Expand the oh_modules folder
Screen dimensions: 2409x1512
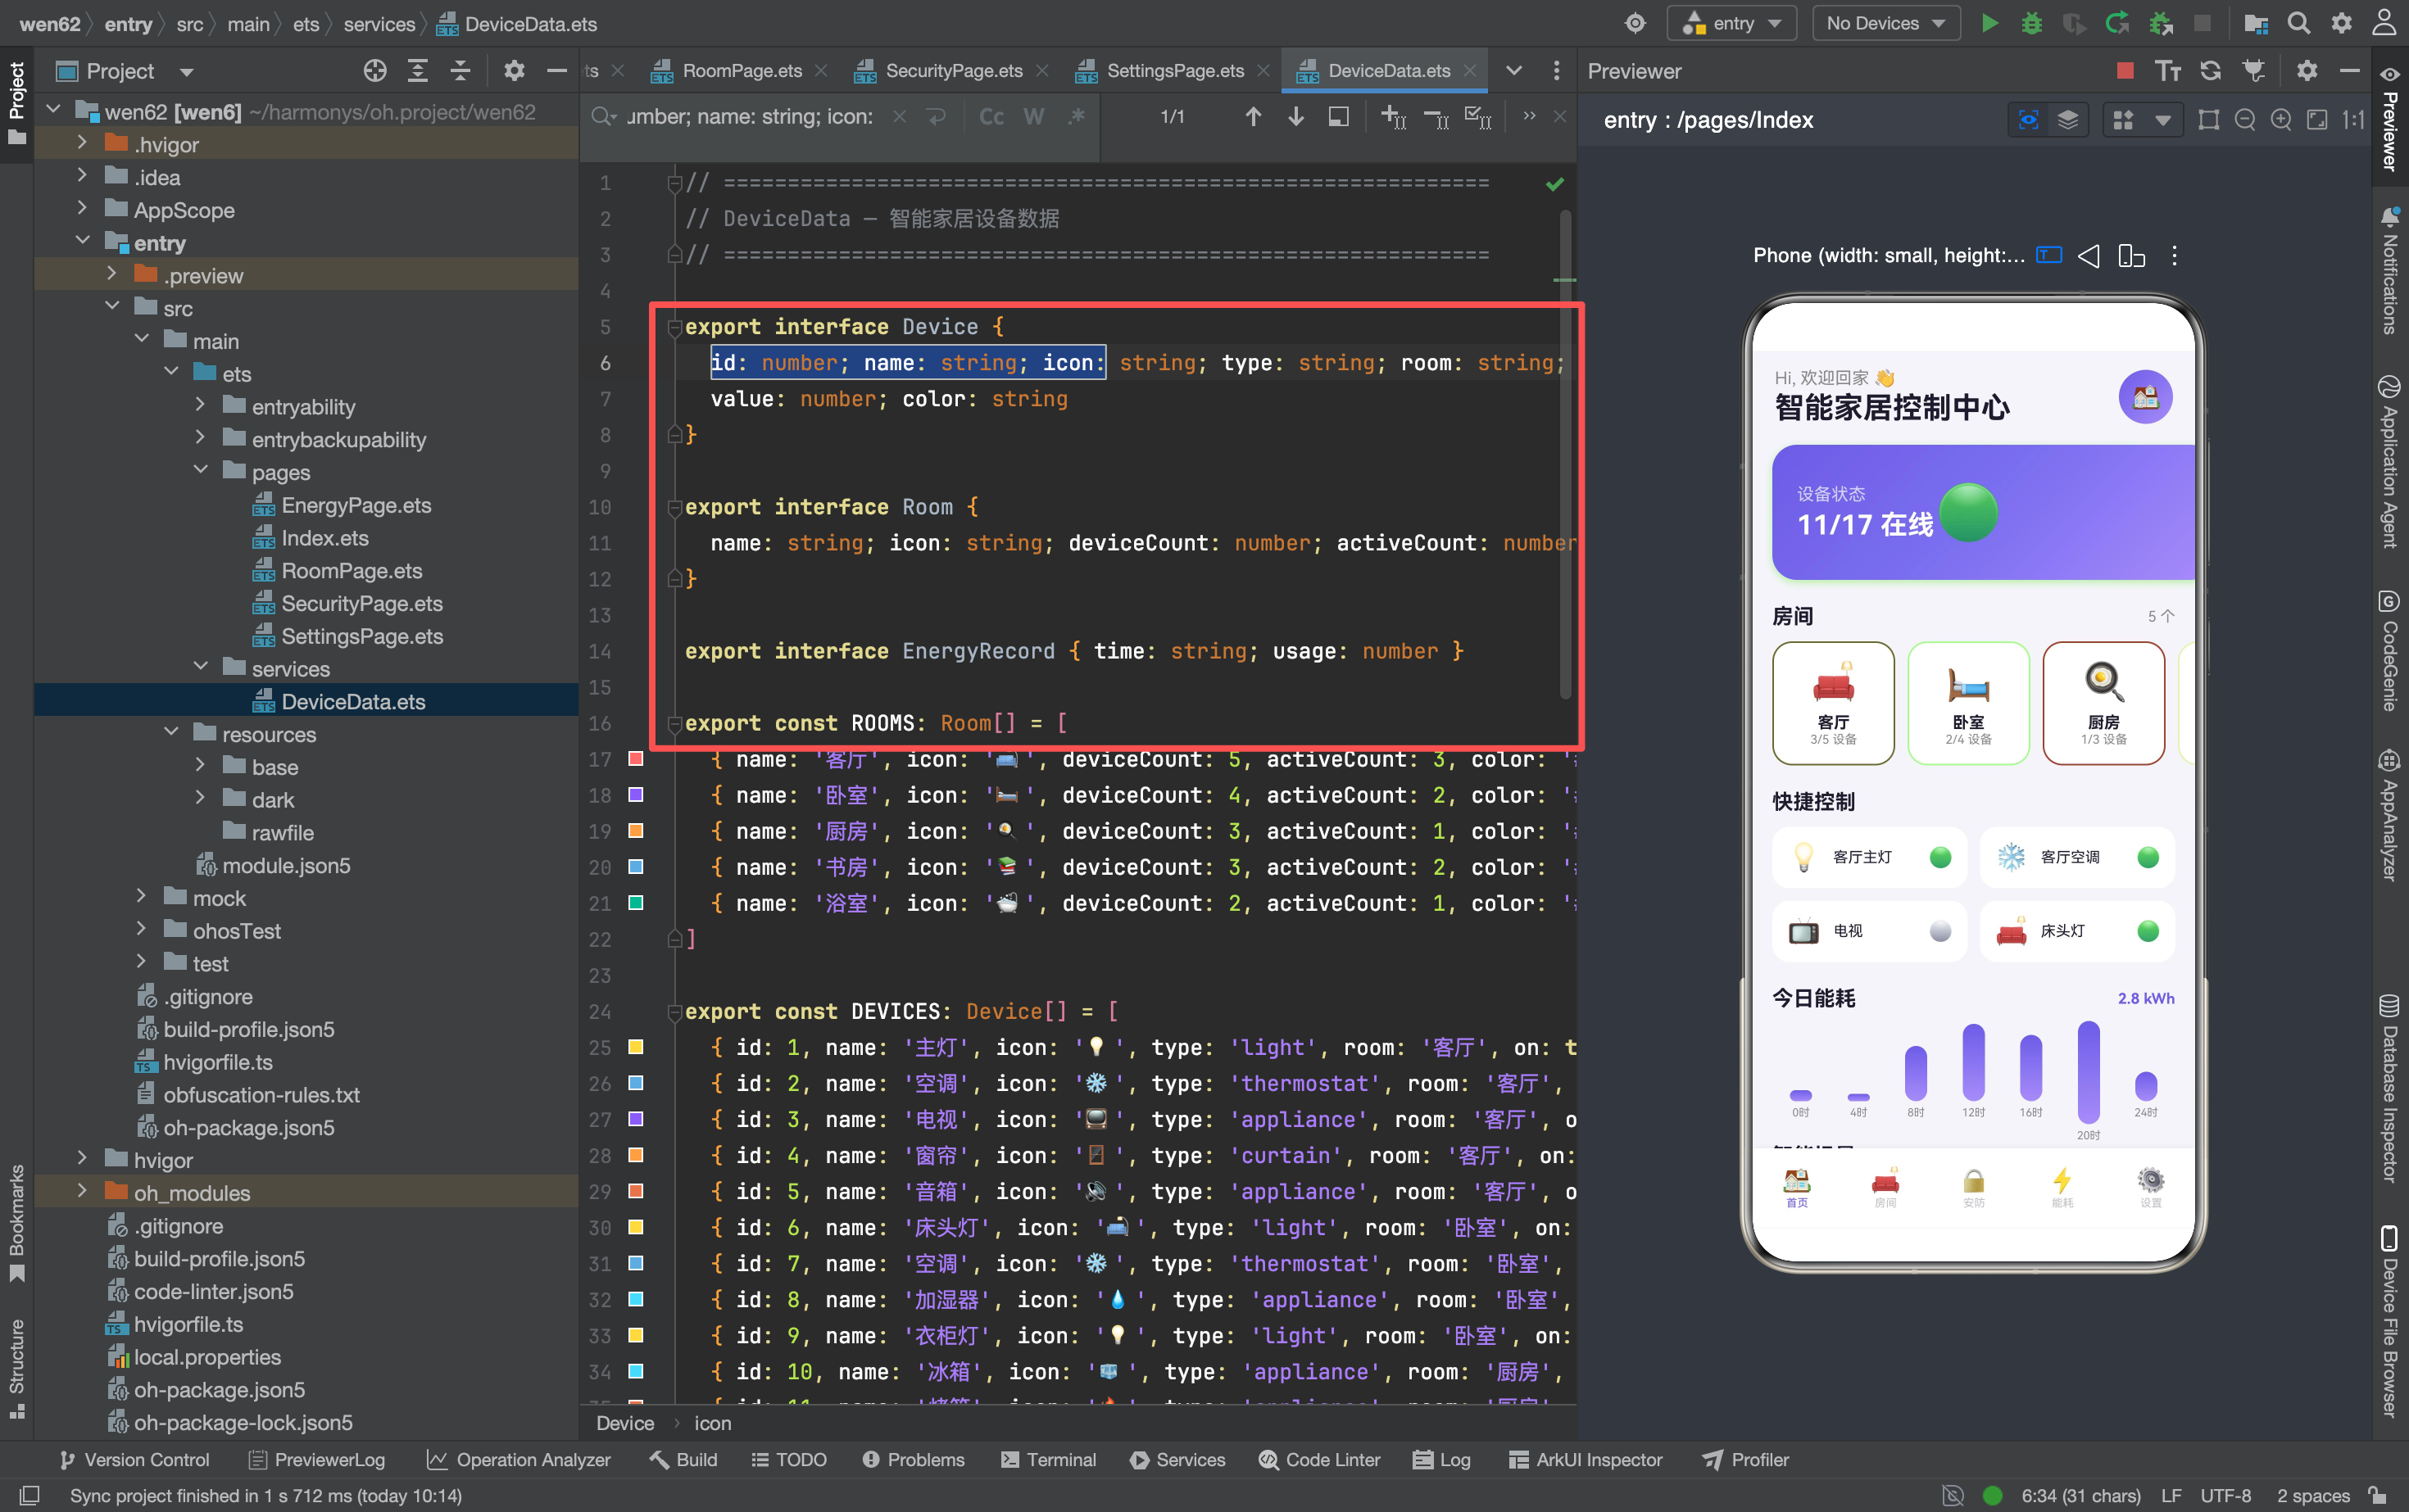(83, 1192)
